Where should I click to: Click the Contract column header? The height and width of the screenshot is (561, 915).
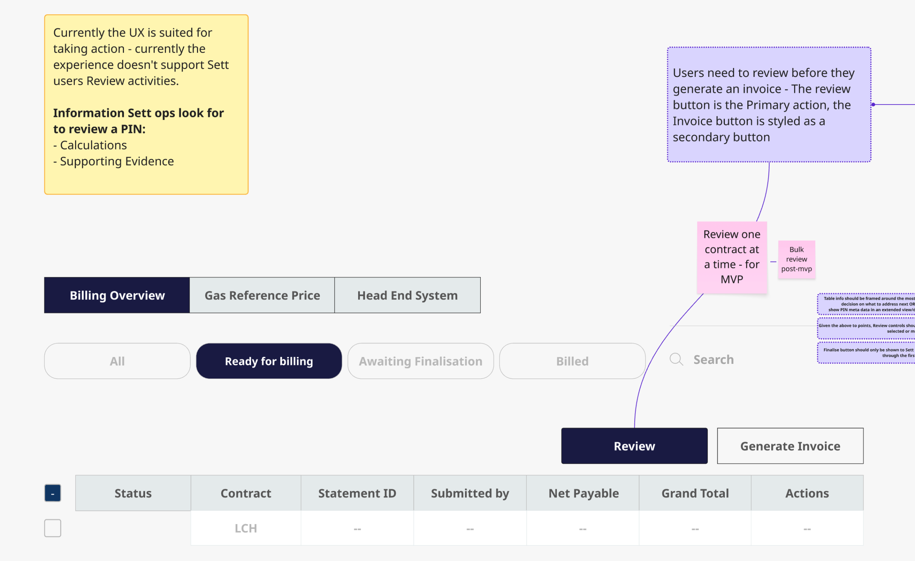tap(246, 493)
